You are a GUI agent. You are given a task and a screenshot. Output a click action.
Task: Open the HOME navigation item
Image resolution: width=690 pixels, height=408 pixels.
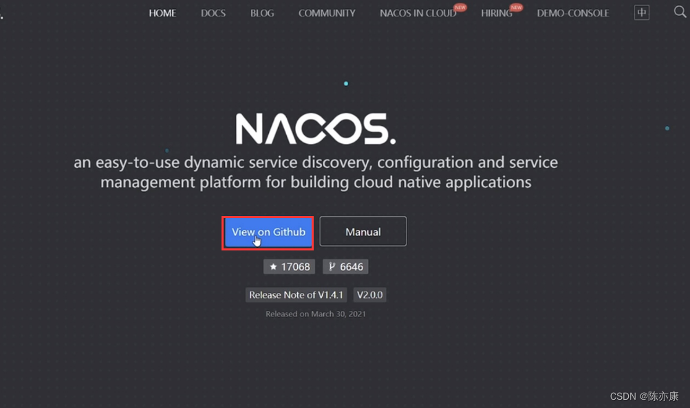click(162, 13)
